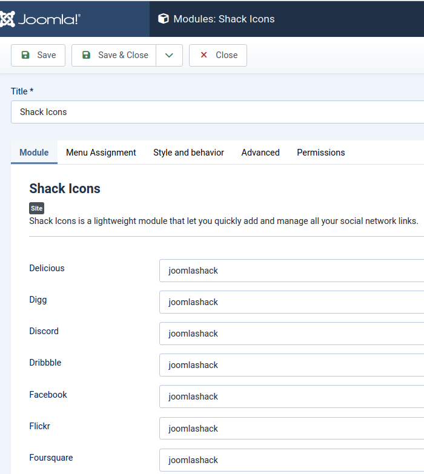Viewport: 424px width, 474px height.
Task: Click the Flickr input field
Action: click(x=291, y=429)
